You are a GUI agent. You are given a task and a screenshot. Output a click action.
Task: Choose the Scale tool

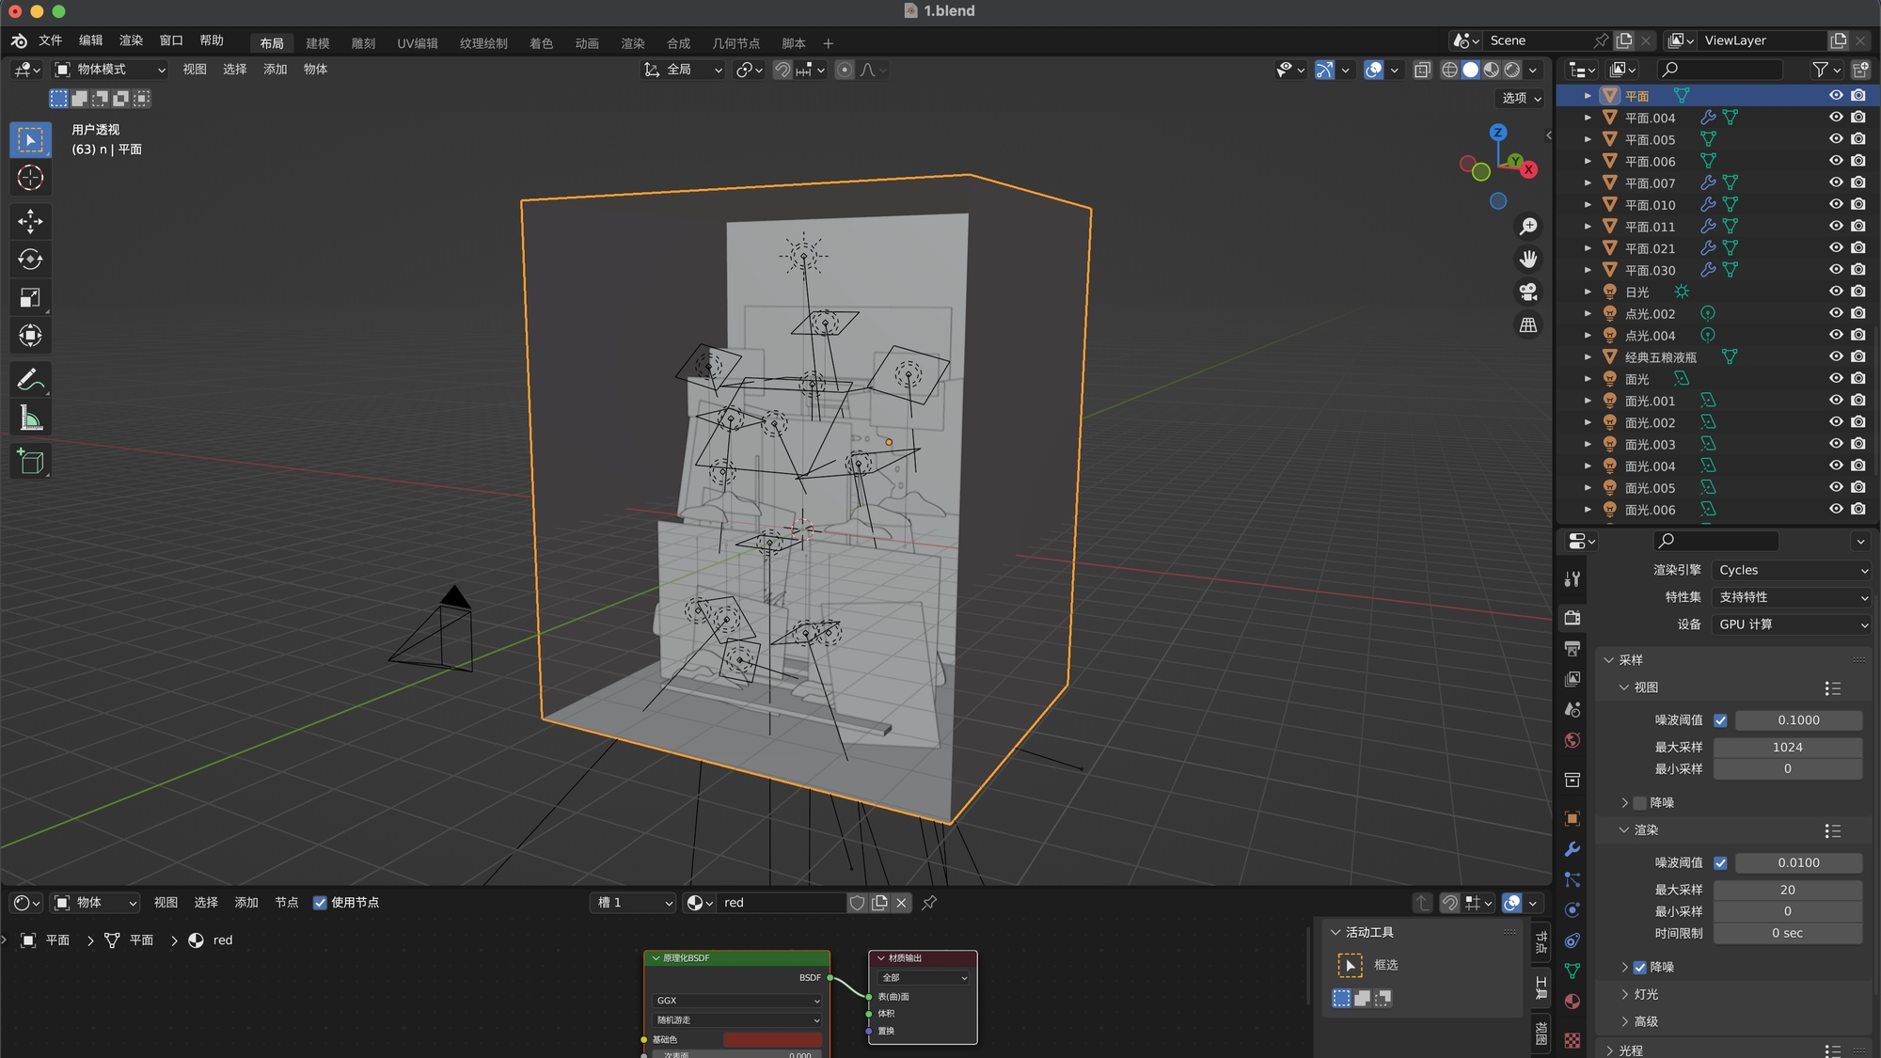pos(30,298)
